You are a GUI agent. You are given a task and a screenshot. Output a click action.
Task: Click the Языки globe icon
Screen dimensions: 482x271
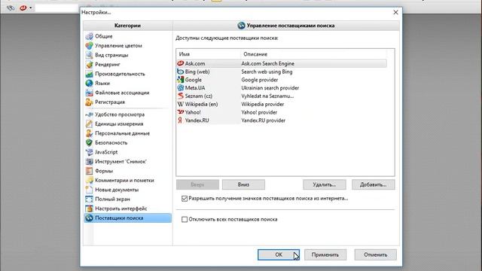click(x=89, y=84)
